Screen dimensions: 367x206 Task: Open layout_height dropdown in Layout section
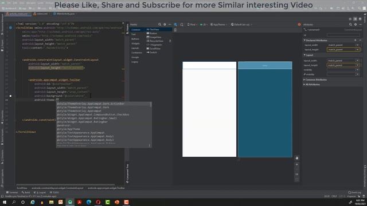pyautogui.click(x=357, y=65)
